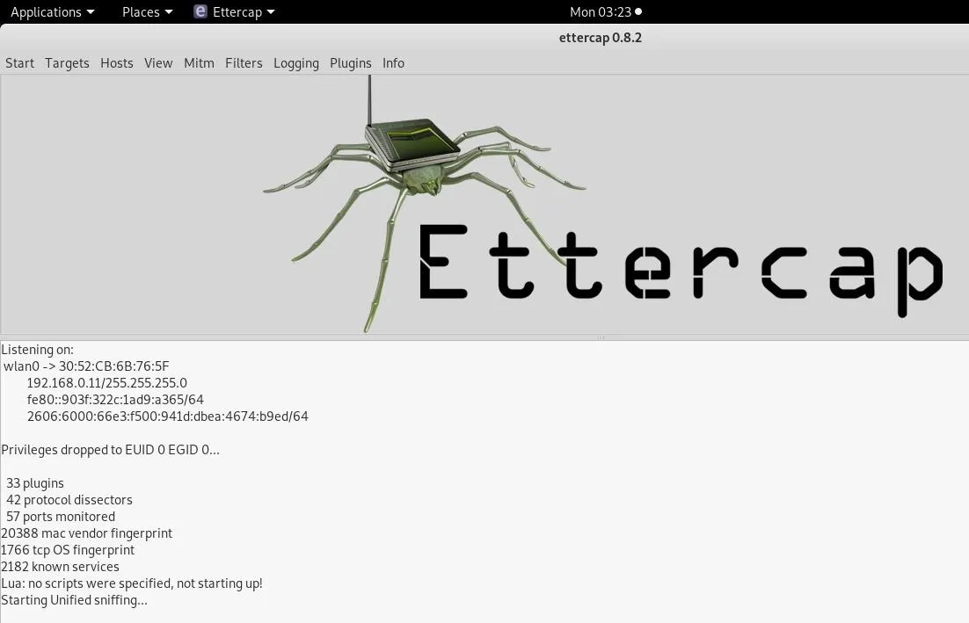969x623 pixels.
Task: Expand the Applications dropdown arrow
Action: pos(91,11)
